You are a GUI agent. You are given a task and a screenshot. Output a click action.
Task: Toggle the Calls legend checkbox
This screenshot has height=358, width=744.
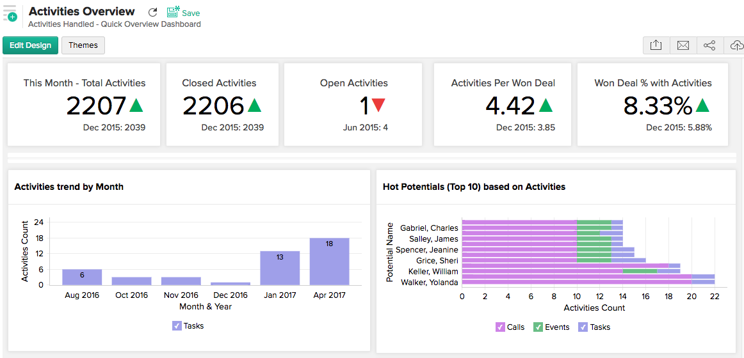pyautogui.click(x=500, y=327)
